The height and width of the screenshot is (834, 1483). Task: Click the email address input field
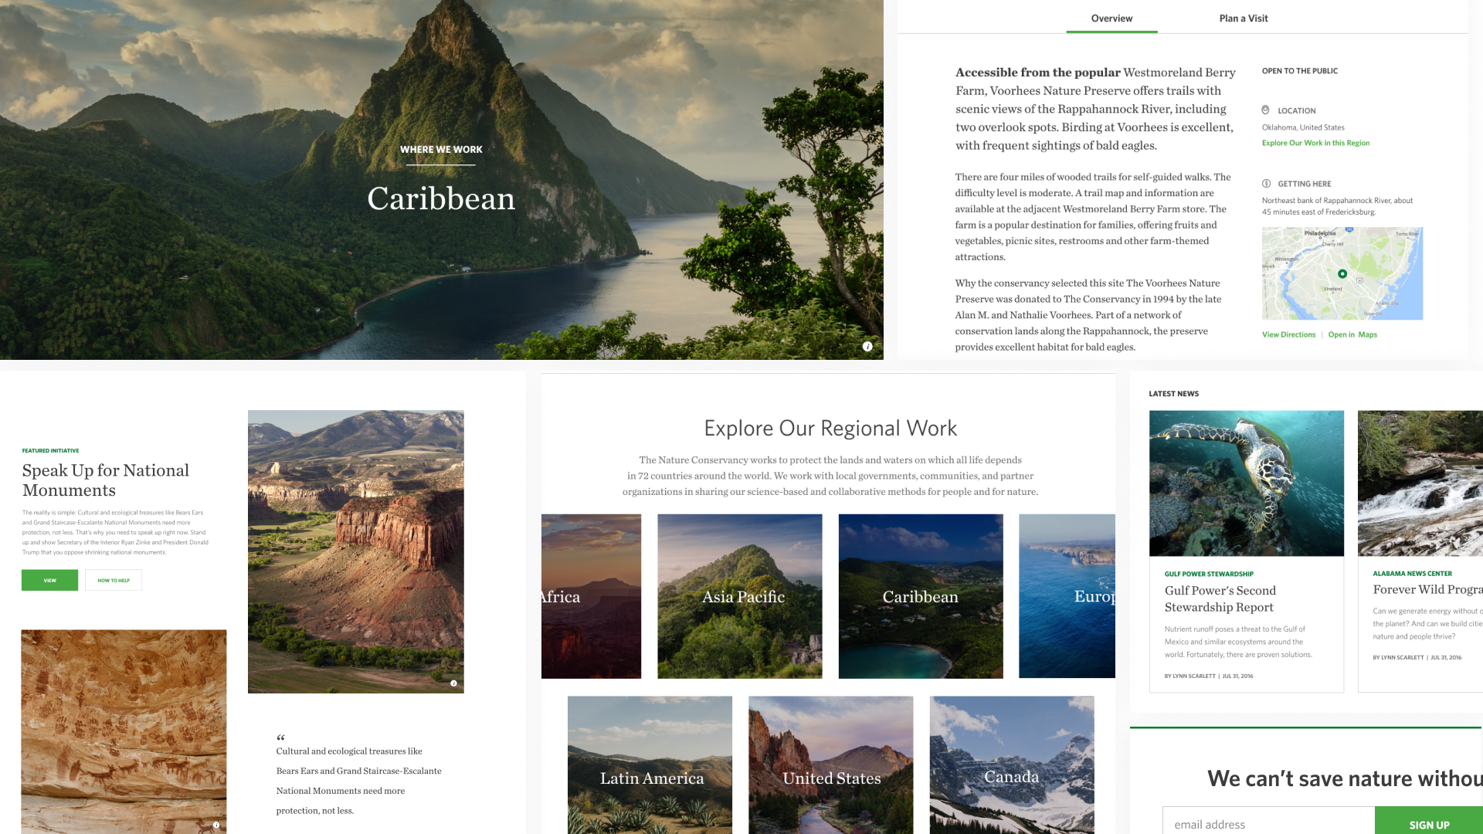1268,823
